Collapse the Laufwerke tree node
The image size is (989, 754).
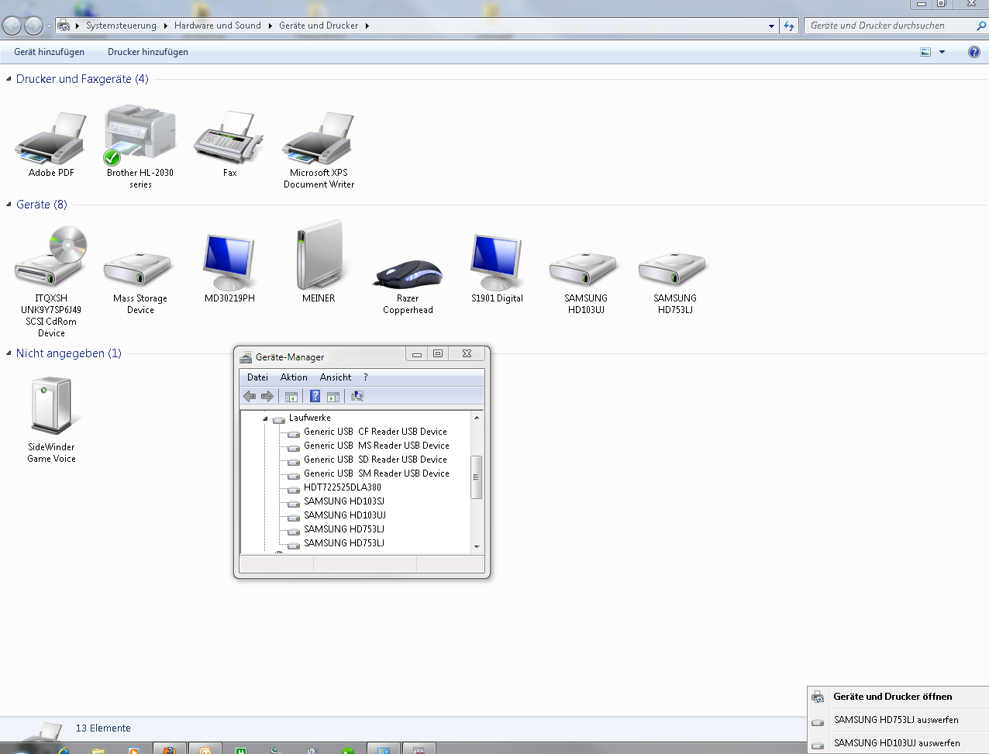[265, 418]
